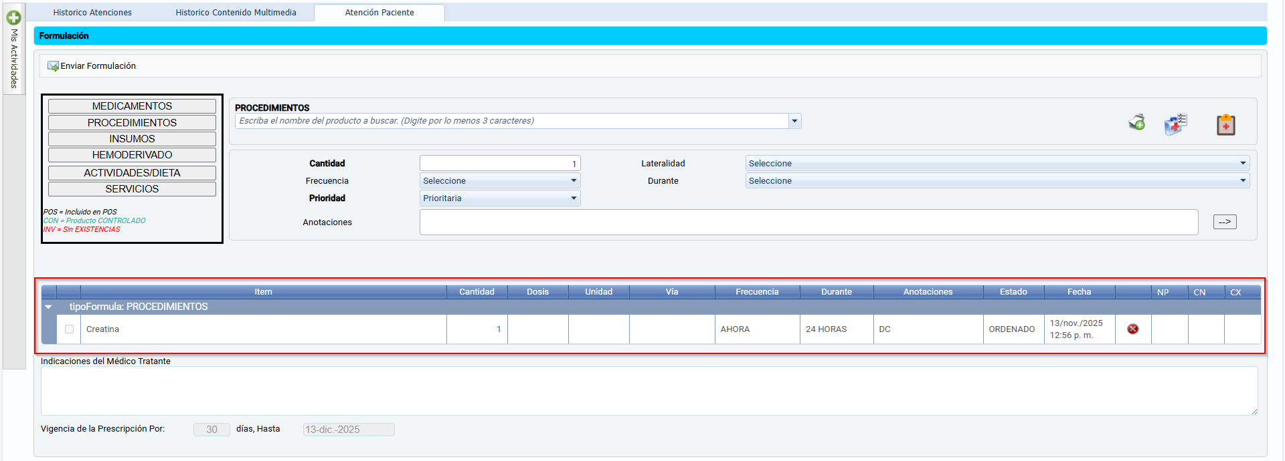Click the green plus icon above Mis Actividades
Viewport: 1285px width, 461px height.
pos(13,18)
